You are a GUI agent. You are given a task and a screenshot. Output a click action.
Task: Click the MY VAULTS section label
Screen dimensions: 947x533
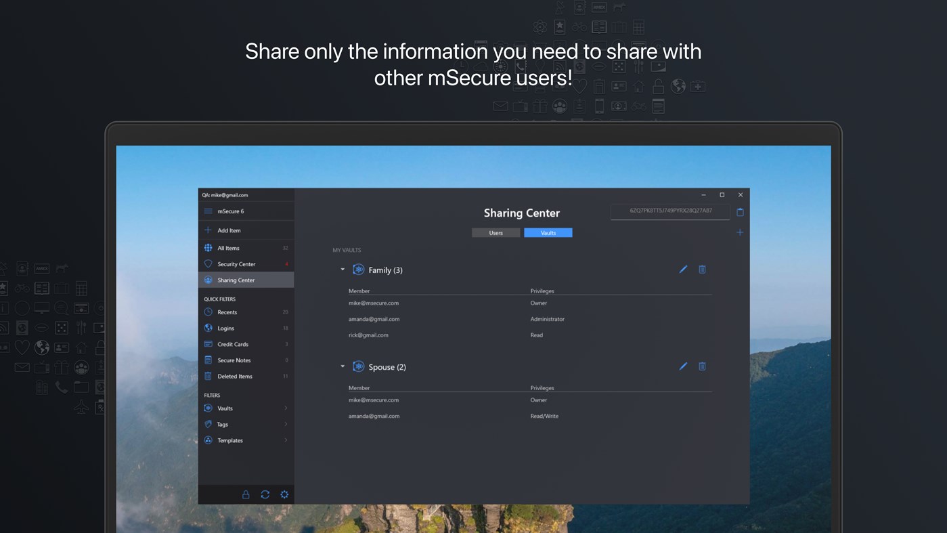pos(347,251)
